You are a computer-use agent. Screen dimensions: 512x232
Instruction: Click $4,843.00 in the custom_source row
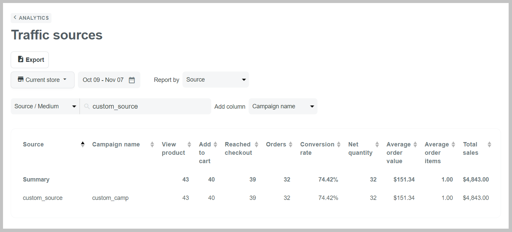(x=476, y=198)
